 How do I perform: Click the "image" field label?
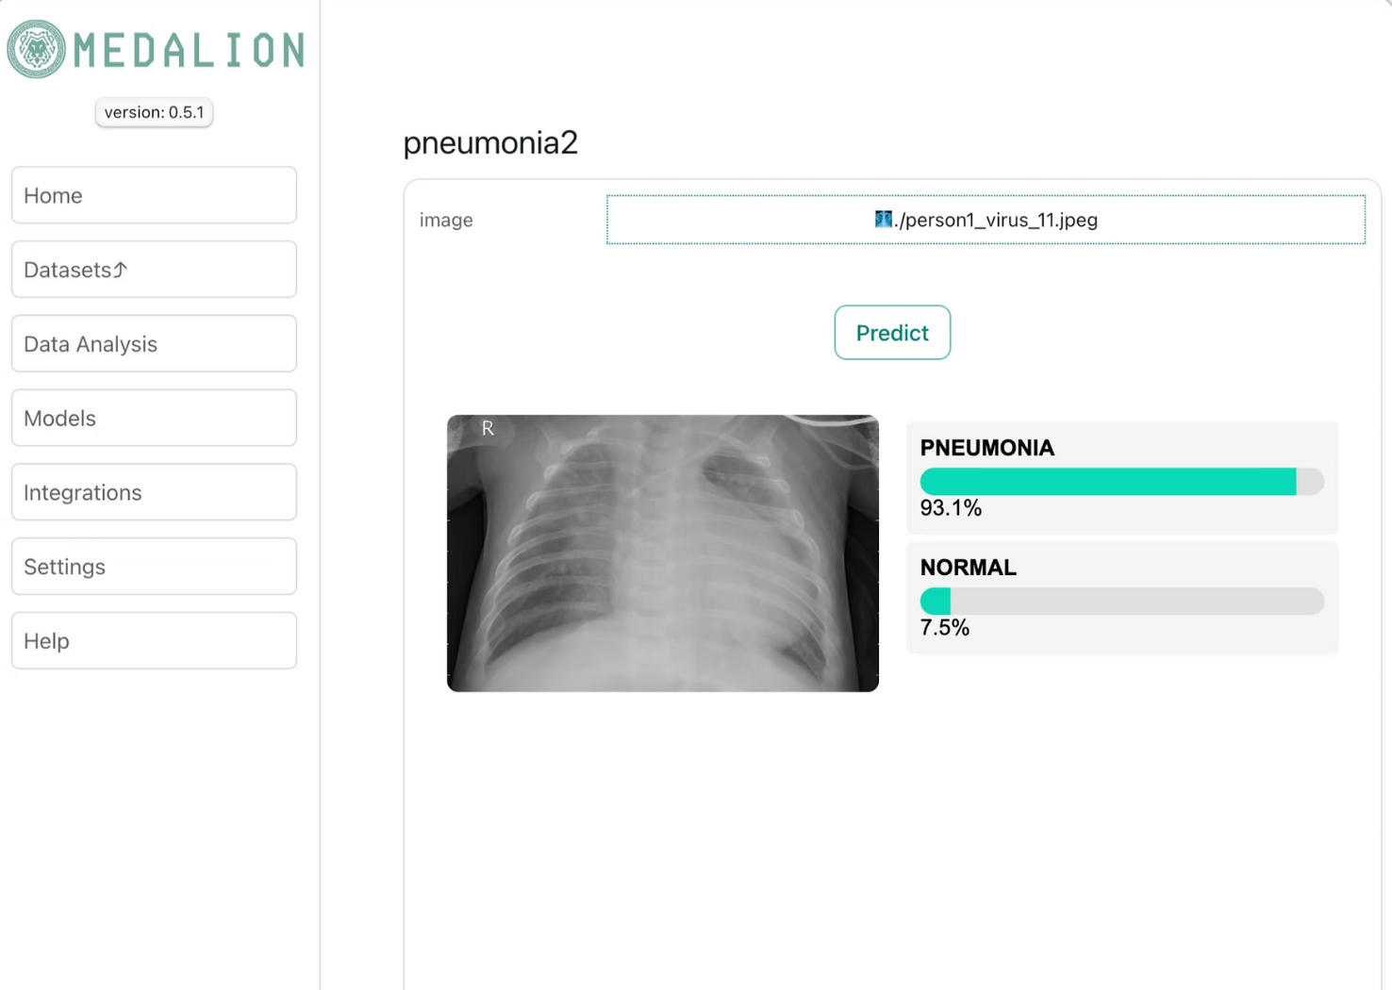446,221
